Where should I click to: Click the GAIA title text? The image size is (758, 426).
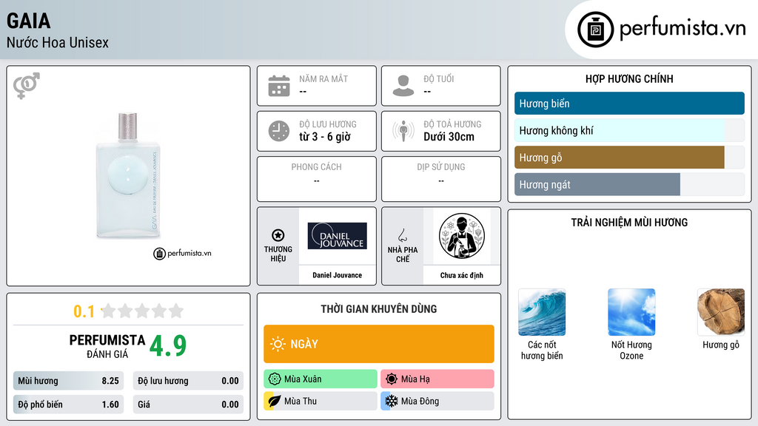[29, 21]
